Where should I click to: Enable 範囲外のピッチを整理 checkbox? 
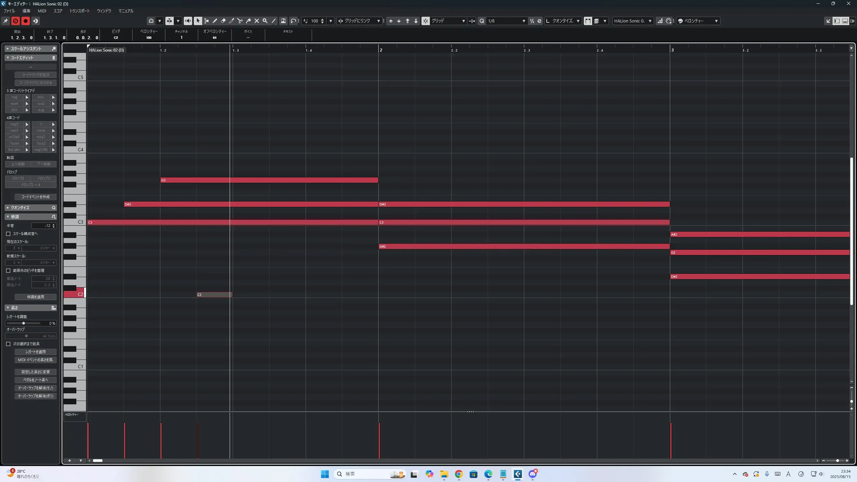[8, 270]
